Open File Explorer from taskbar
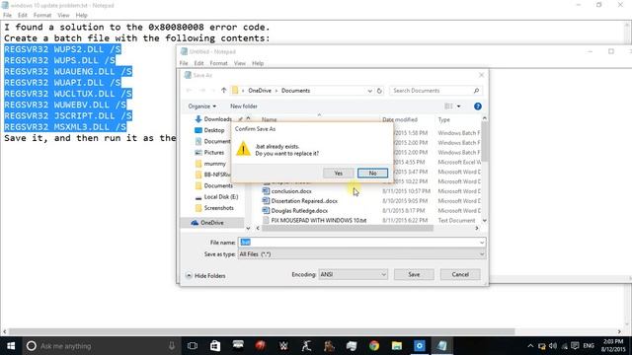 (397, 346)
